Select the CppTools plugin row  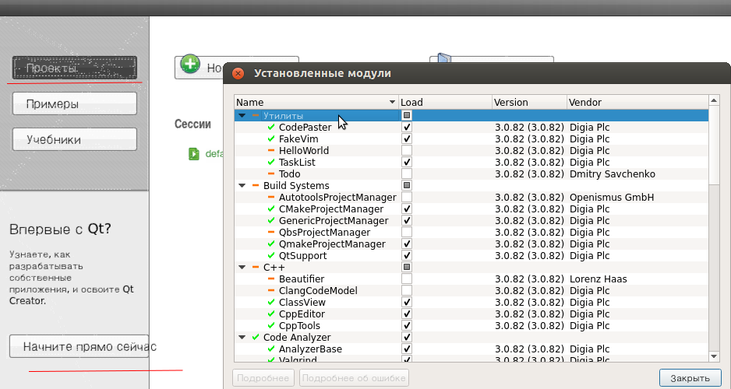tap(471, 326)
